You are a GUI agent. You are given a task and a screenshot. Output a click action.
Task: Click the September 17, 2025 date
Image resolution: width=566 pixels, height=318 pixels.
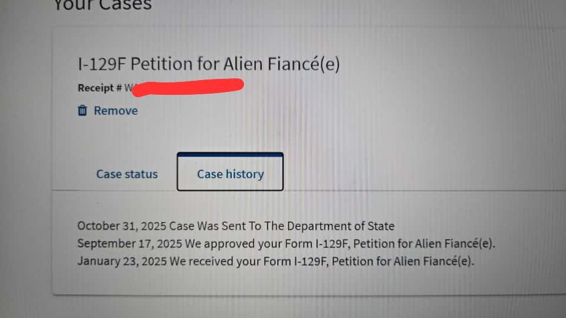[130, 244]
